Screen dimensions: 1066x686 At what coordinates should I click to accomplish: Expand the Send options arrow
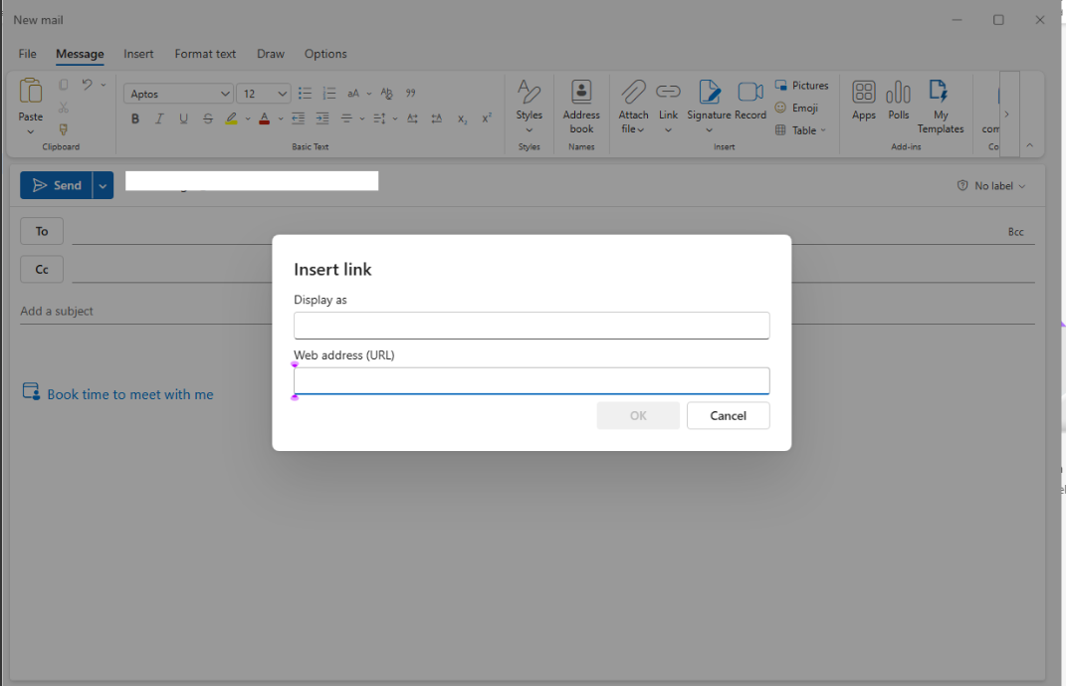click(103, 185)
